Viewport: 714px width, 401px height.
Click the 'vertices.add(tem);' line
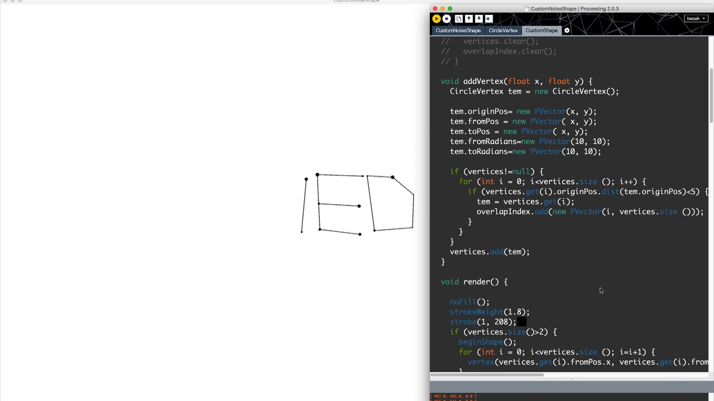(x=490, y=252)
